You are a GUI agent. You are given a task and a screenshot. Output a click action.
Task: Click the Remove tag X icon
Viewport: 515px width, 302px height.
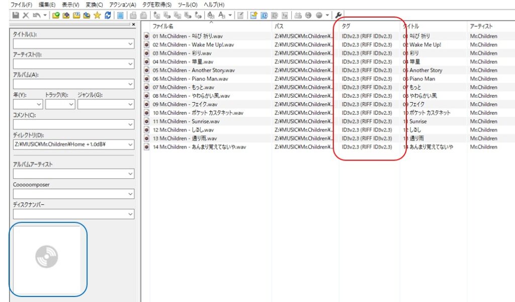26,15
